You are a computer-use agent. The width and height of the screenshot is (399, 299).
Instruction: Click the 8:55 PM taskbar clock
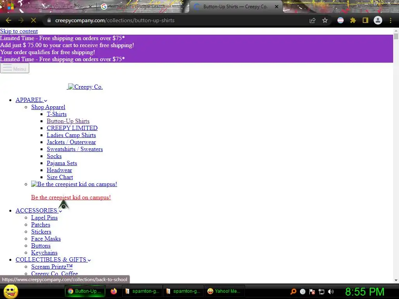[365, 291]
